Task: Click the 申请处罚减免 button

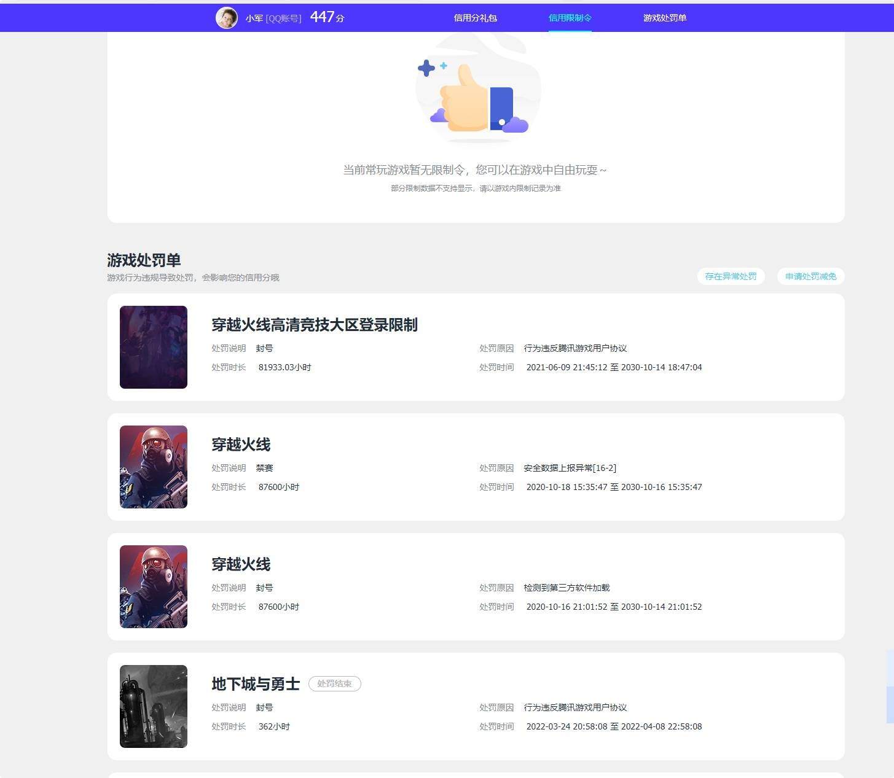Action: point(810,276)
